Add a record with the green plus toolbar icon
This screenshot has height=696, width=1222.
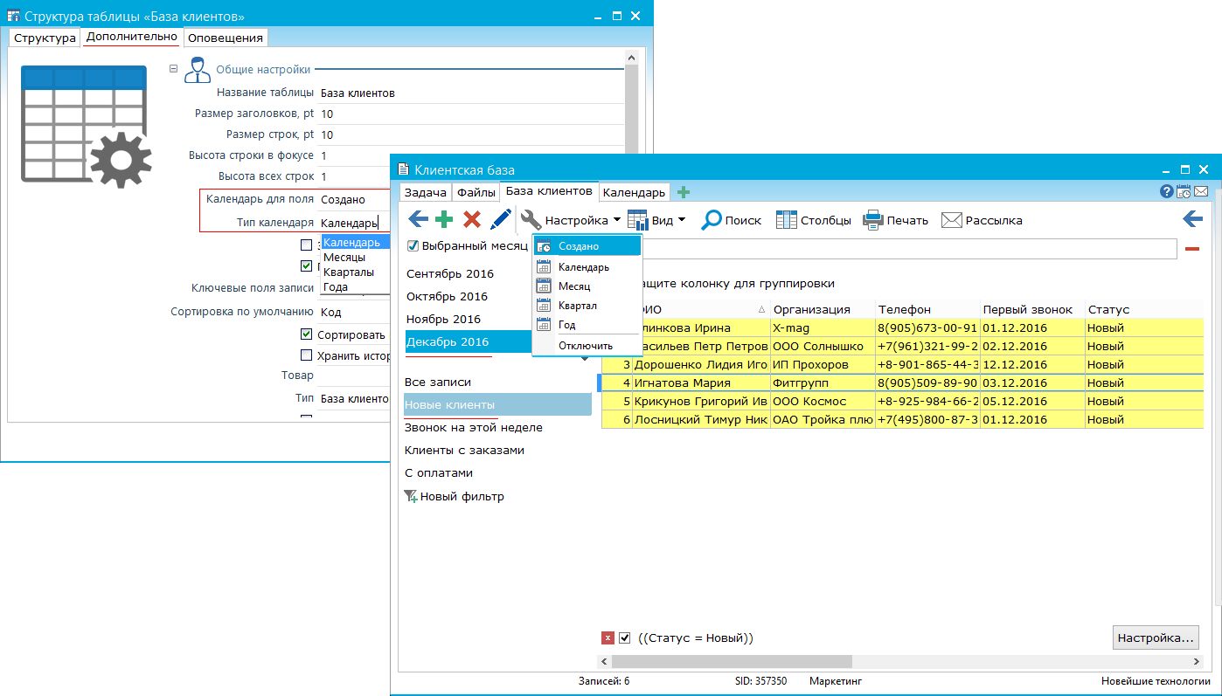pos(444,220)
